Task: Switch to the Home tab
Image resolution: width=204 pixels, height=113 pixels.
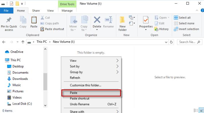Action: [21, 11]
